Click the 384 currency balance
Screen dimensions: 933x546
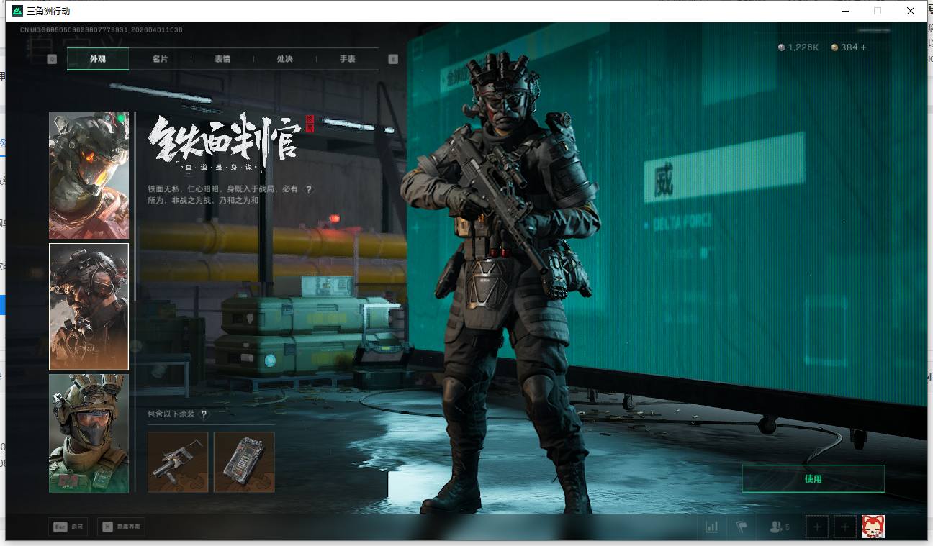click(x=849, y=47)
